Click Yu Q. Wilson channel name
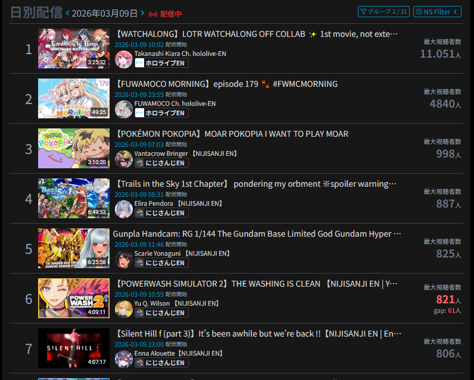 pyautogui.click(x=176, y=303)
